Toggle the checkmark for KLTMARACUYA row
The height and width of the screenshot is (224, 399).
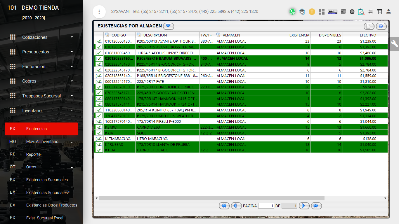pos(99,139)
